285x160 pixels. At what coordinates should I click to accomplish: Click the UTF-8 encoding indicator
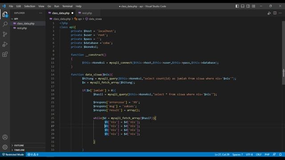(249, 154)
